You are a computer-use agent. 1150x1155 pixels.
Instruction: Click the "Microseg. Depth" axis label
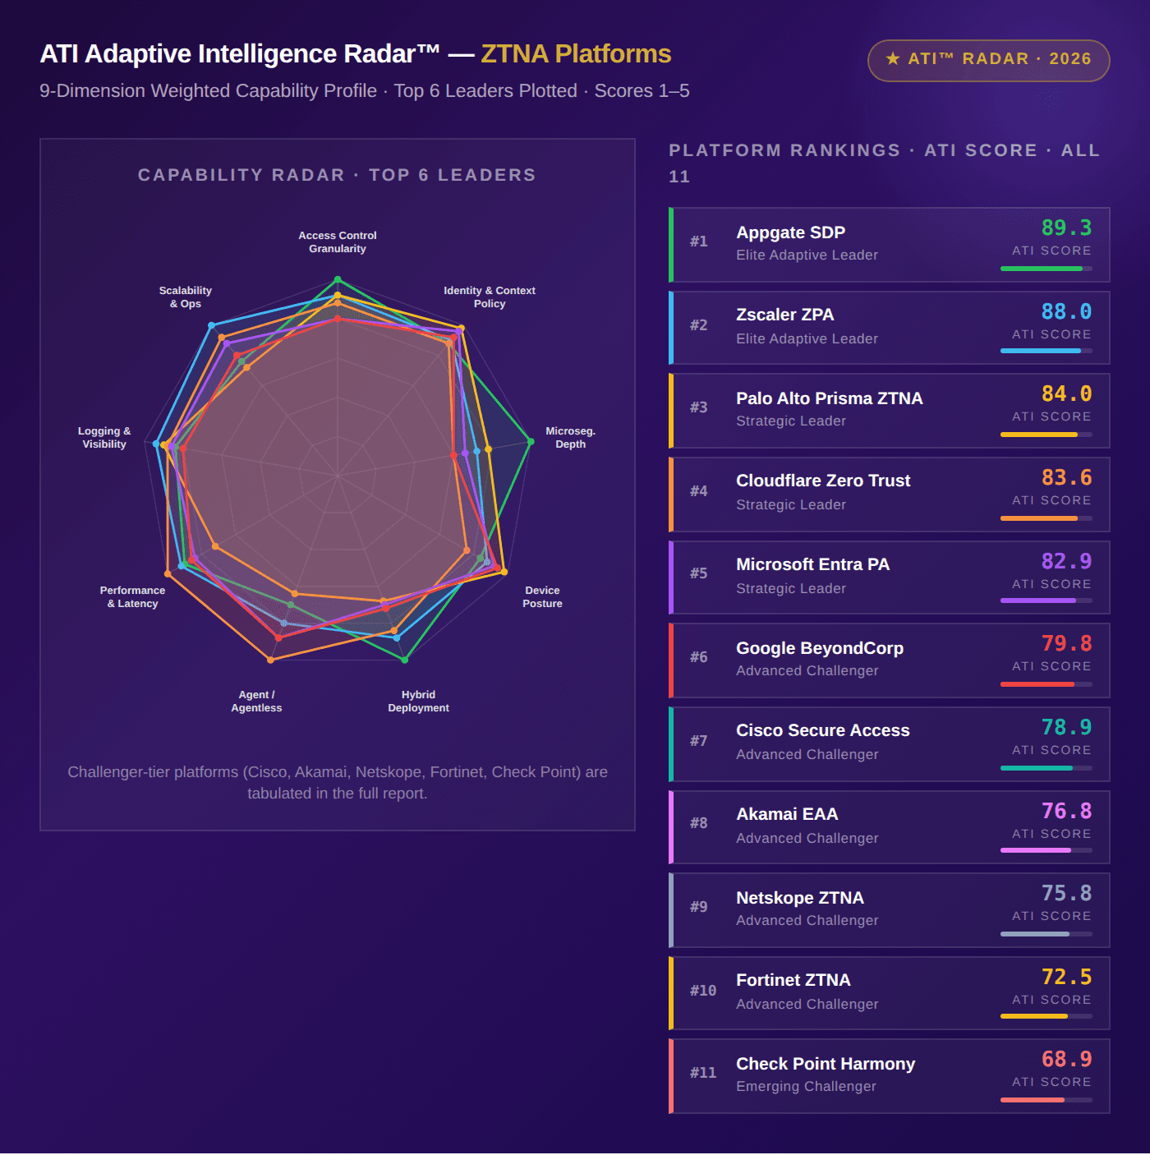click(571, 438)
